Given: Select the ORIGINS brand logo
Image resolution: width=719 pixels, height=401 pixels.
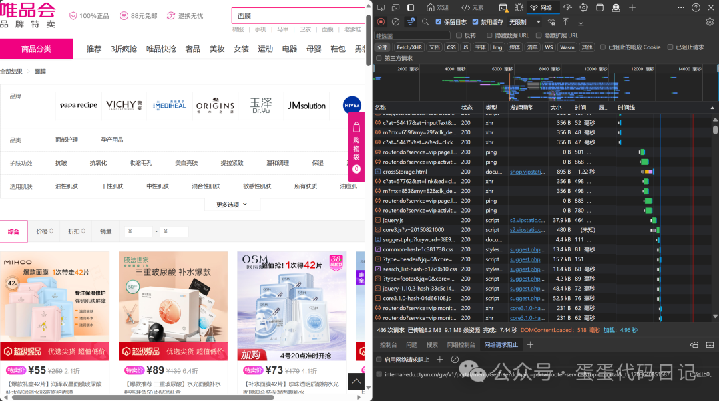Looking at the screenshot, I should pos(215,106).
